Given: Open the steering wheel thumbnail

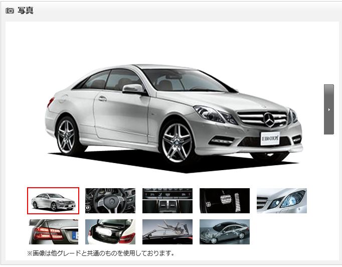Looking at the screenshot, I should 110,201.
